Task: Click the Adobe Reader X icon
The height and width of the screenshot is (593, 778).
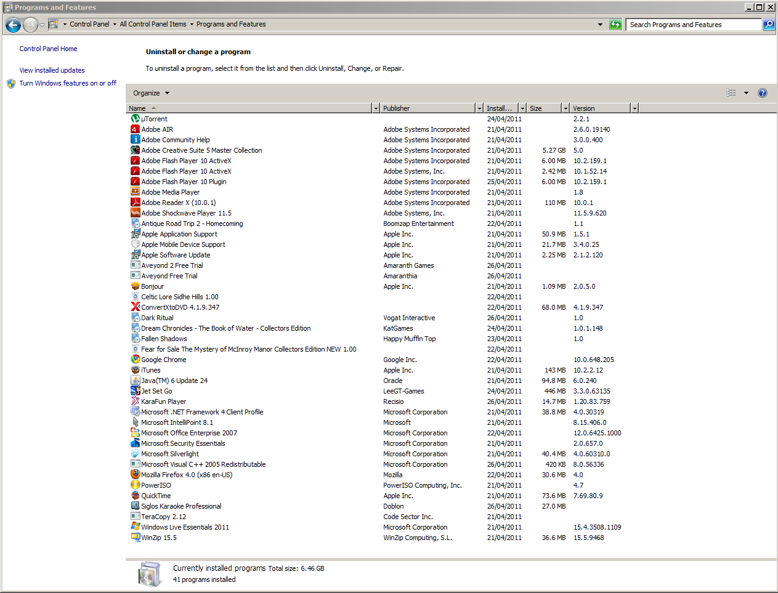Action: coord(136,203)
